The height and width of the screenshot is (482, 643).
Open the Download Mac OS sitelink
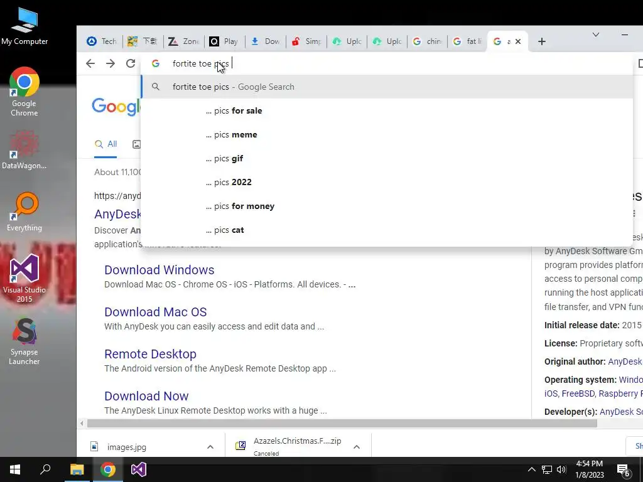pos(156,312)
